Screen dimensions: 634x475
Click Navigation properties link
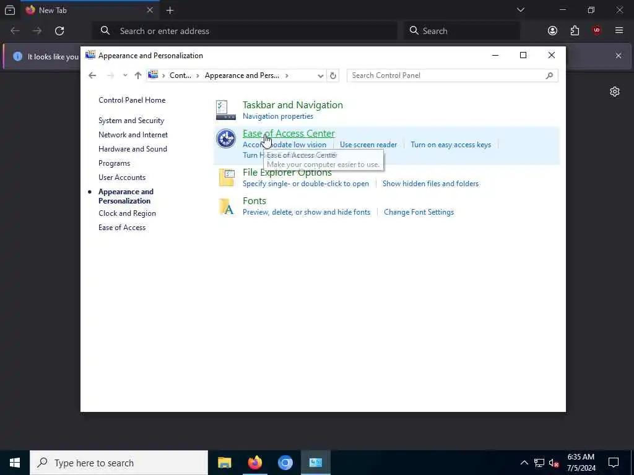278,116
